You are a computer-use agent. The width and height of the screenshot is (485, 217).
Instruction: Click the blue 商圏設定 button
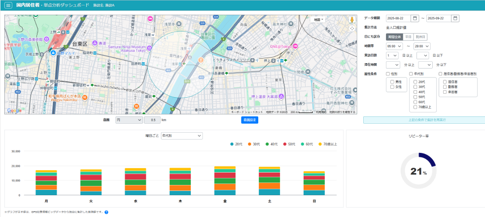click(250, 120)
